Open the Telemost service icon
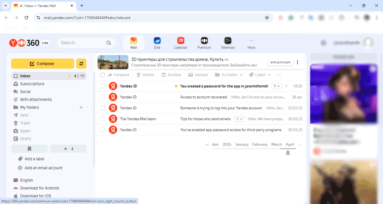Screen dimensions: 383x204 pyautogui.click(x=228, y=43)
